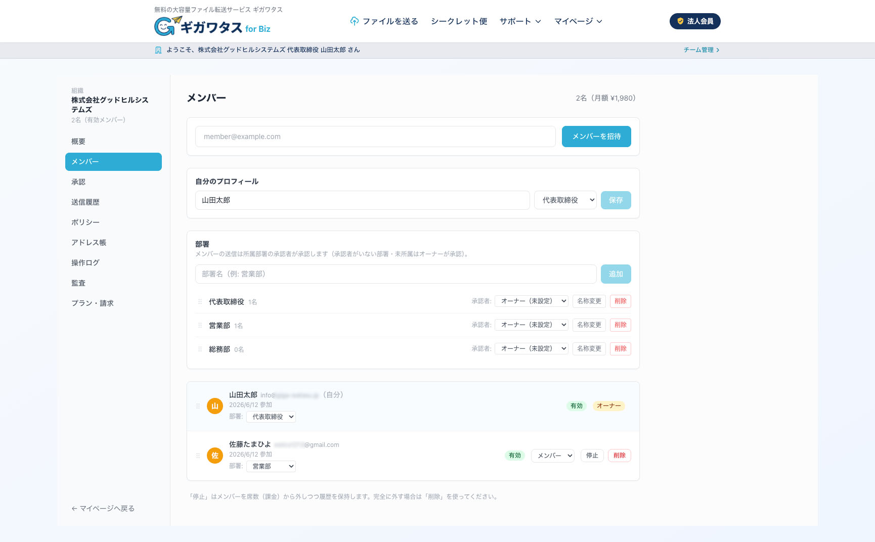The height and width of the screenshot is (542, 875).
Task: Go back via マイページへ戻る link
Action: point(103,509)
